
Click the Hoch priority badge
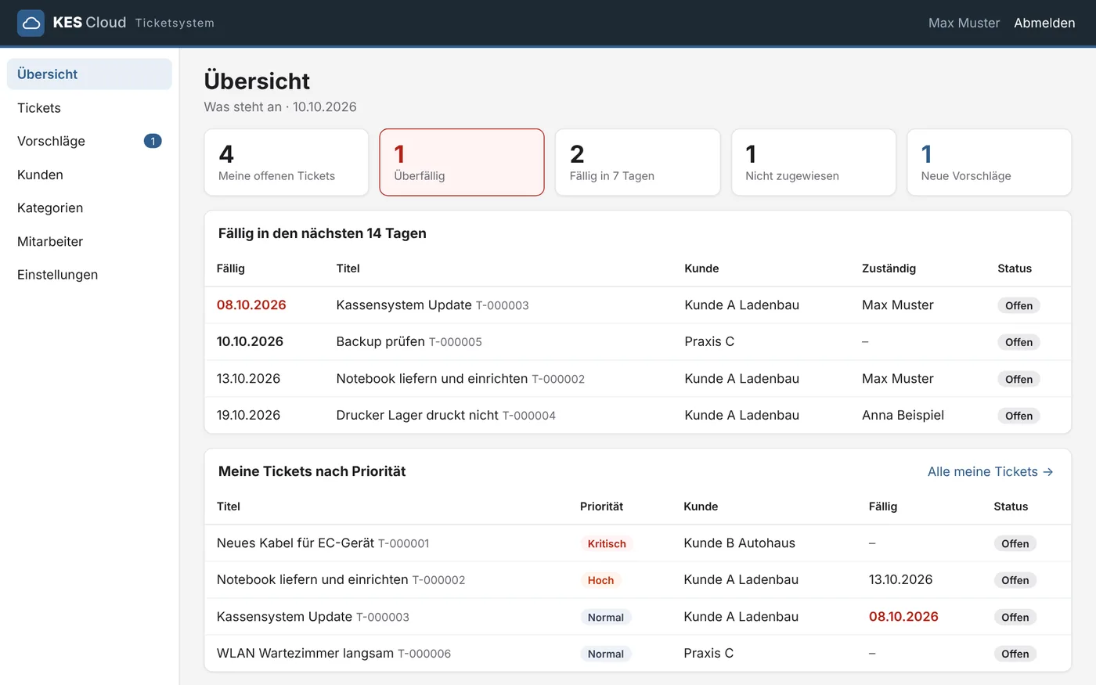[x=600, y=580]
